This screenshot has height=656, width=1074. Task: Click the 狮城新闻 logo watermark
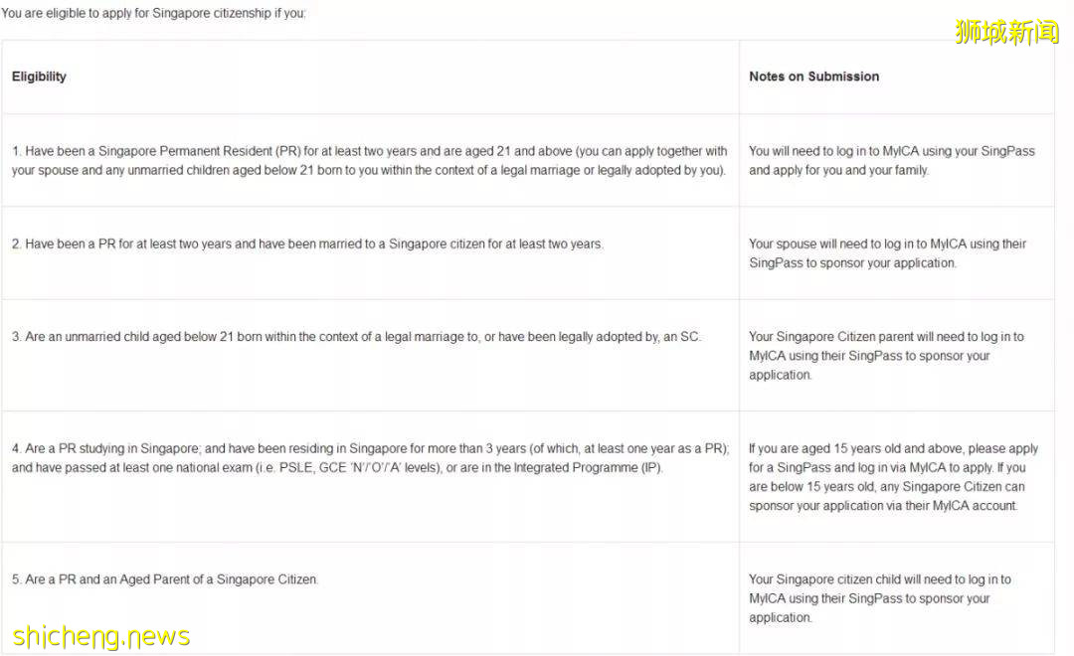tap(1006, 32)
